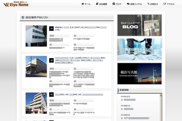Click the address text containing 2985-342
Image resolution: width=182 pixels, height=121 pixels.
pos(59,85)
